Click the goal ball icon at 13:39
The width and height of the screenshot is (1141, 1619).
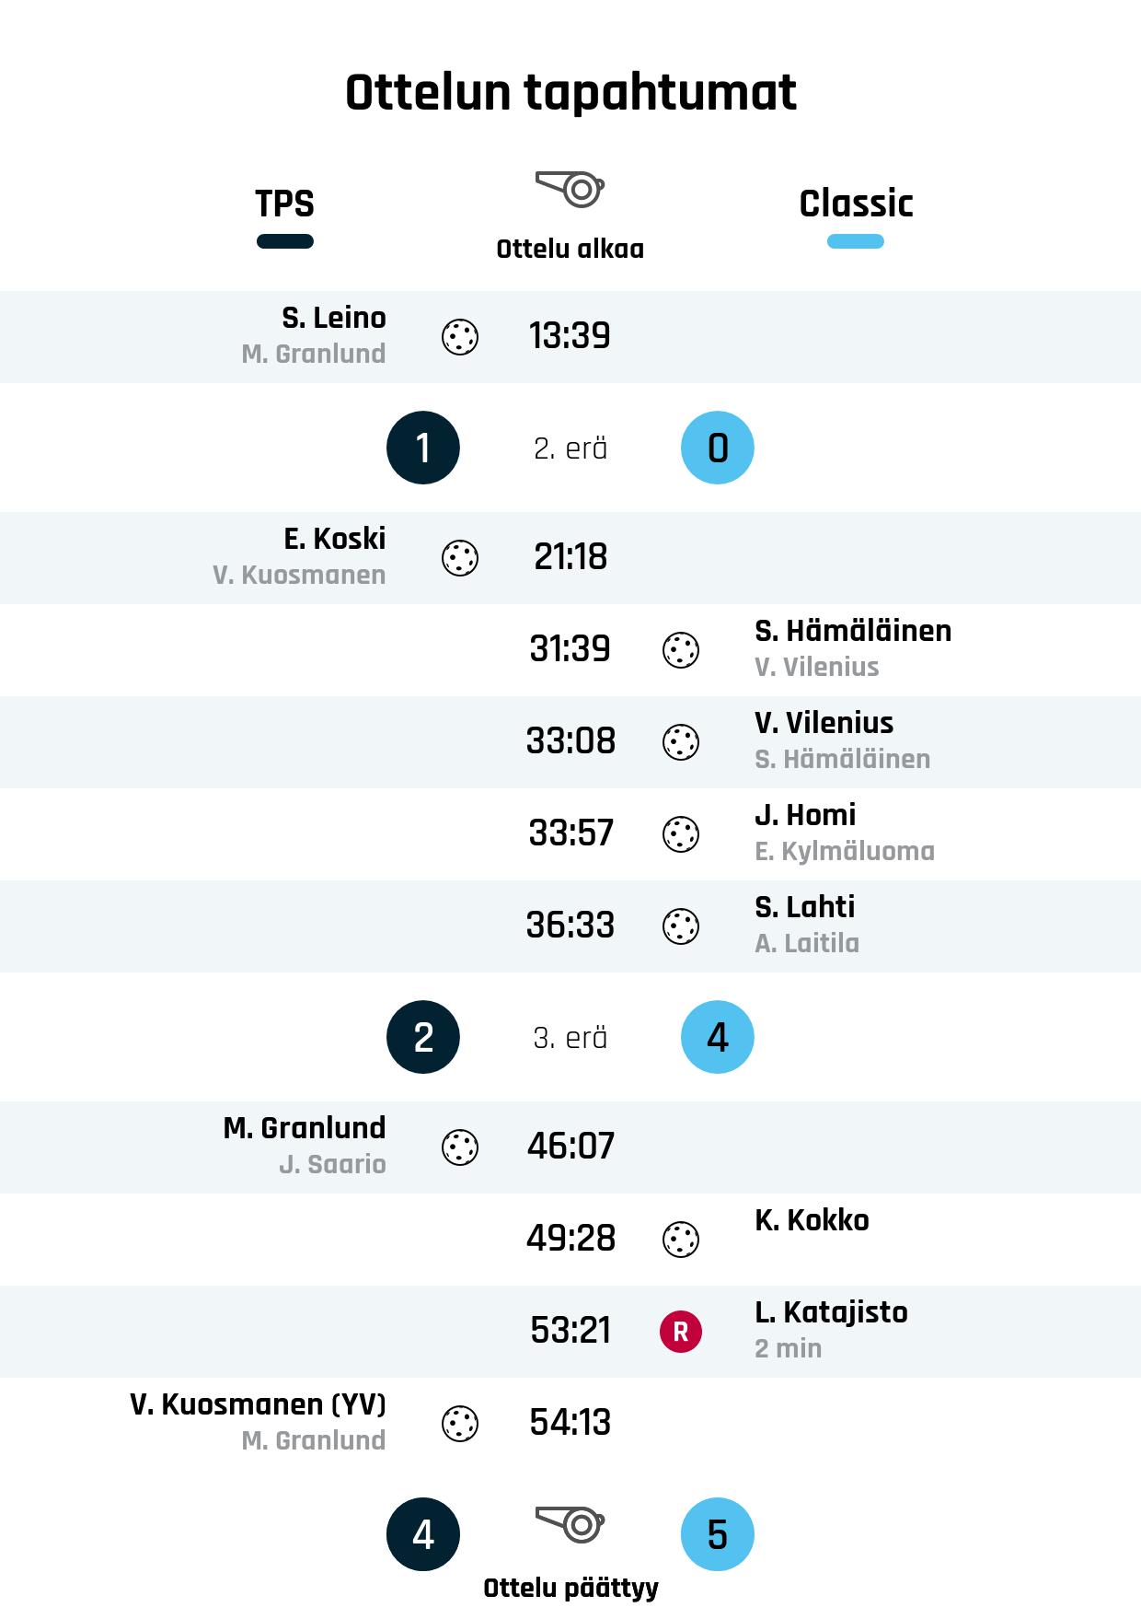(x=460, y=337)
